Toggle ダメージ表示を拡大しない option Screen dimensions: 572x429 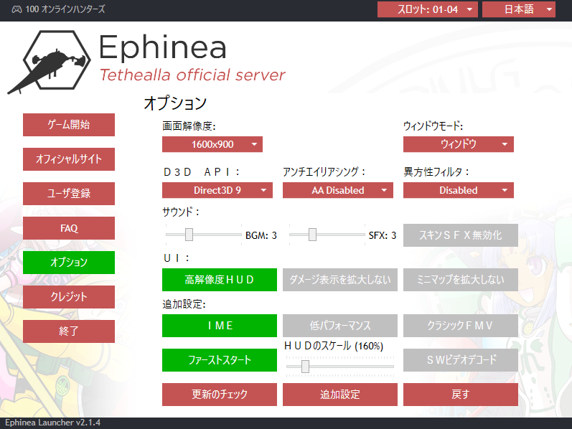[340, 280]
